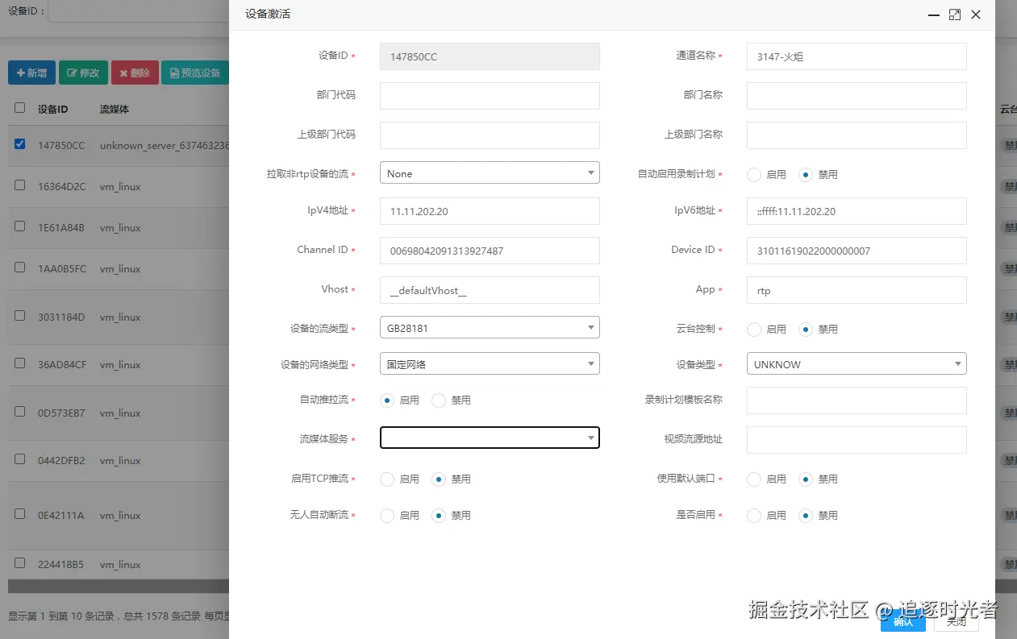Open the 拉取非rtp设备的流 dropdown showing None
The height and width of the screenshot is (639, 1017).
click(x=490, y=173)
